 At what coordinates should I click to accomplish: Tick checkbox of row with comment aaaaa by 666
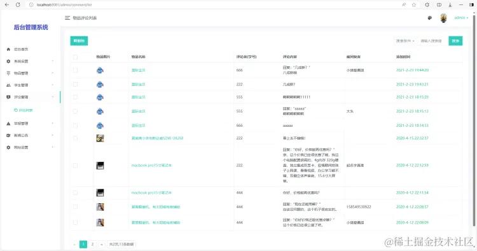pyautogui.click(x=75, y=125)
